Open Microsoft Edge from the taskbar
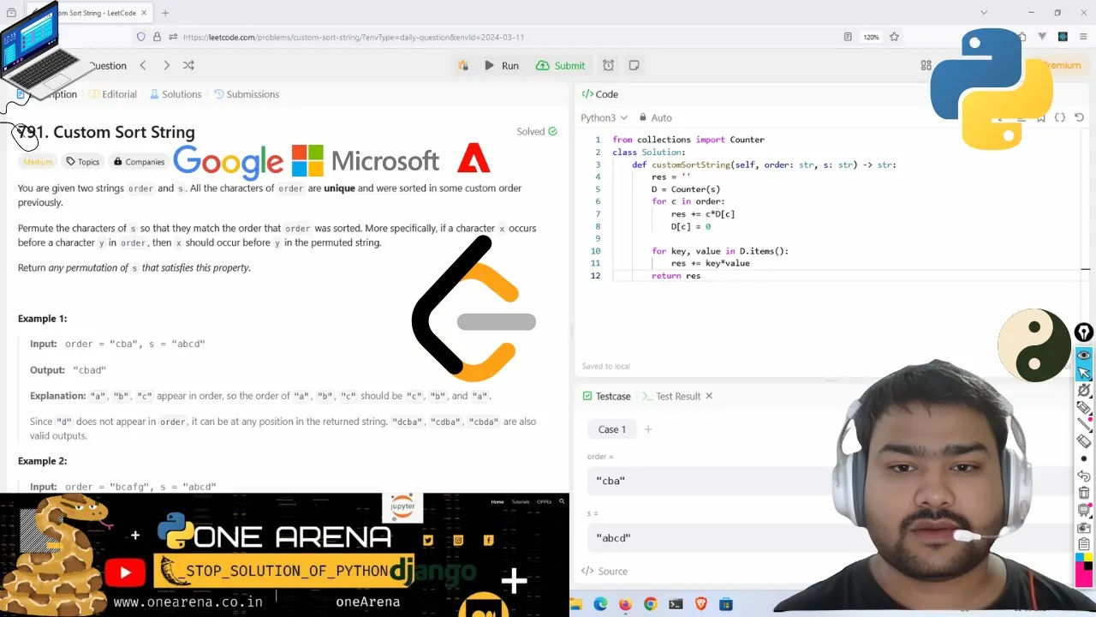Image resolution: width=1096 pixels, height=617 pixels. [600, 604]
